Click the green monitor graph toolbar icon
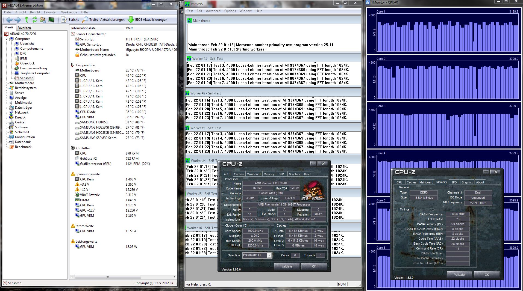The image size is (523, 291). coord(51,20)
